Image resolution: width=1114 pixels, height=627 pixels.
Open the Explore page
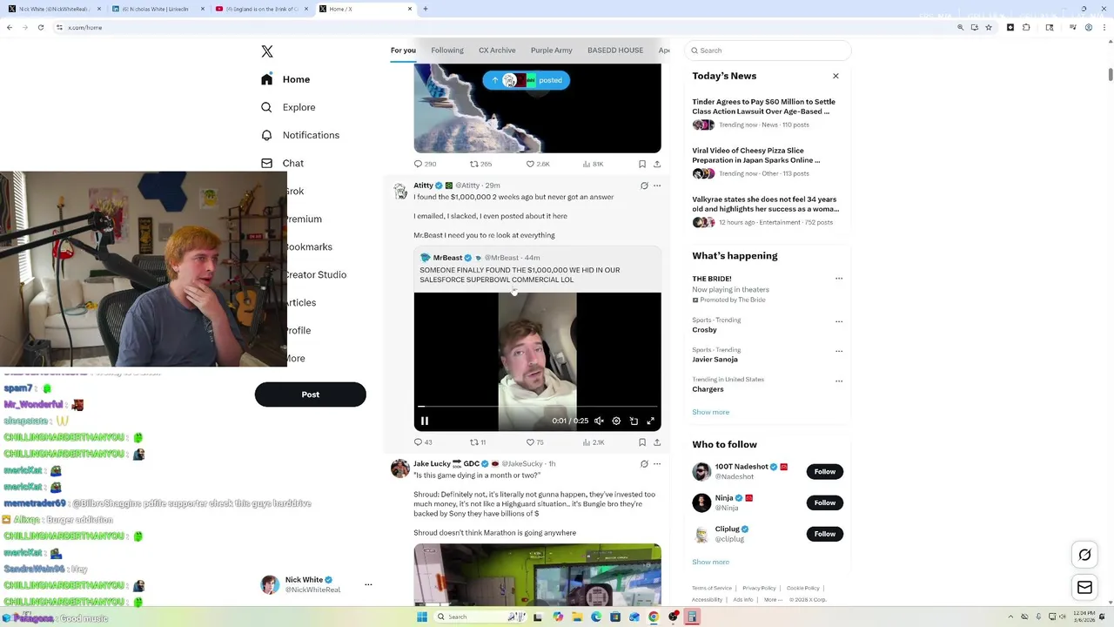click(288, 107)
